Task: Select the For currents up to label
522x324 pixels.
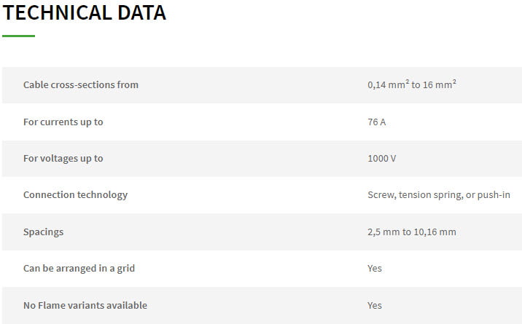Action: click(x=63, y=122)
